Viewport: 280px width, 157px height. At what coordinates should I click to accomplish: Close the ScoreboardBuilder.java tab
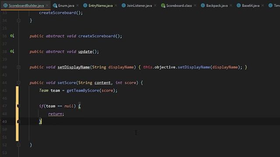pos(47,6)
